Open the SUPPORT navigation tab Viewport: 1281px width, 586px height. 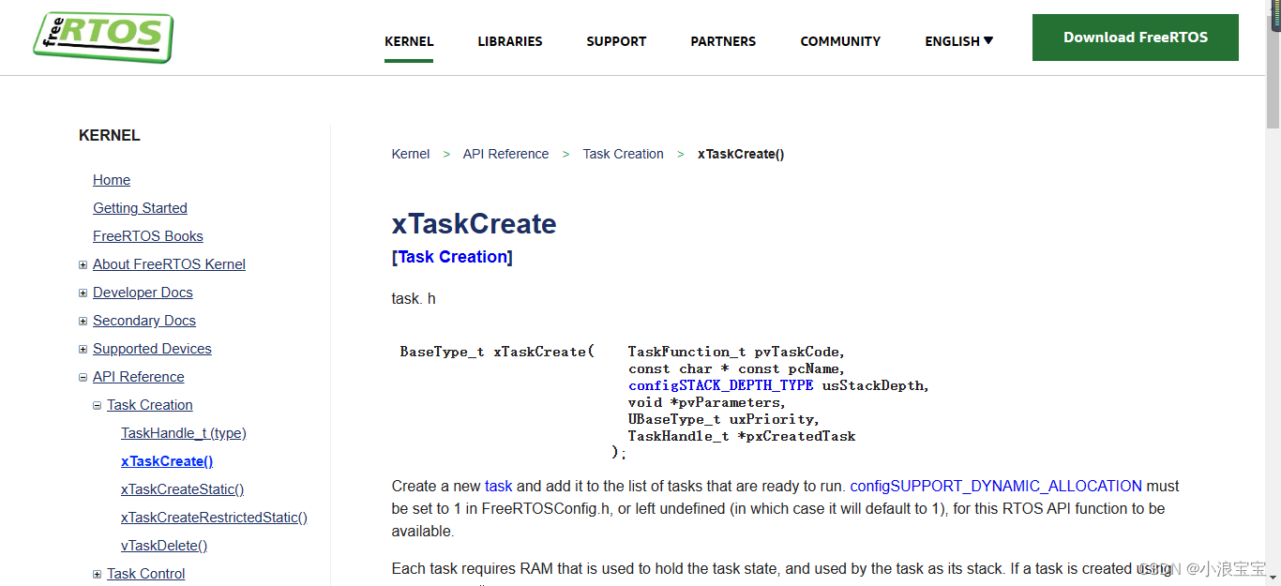(x=616, y=41)
